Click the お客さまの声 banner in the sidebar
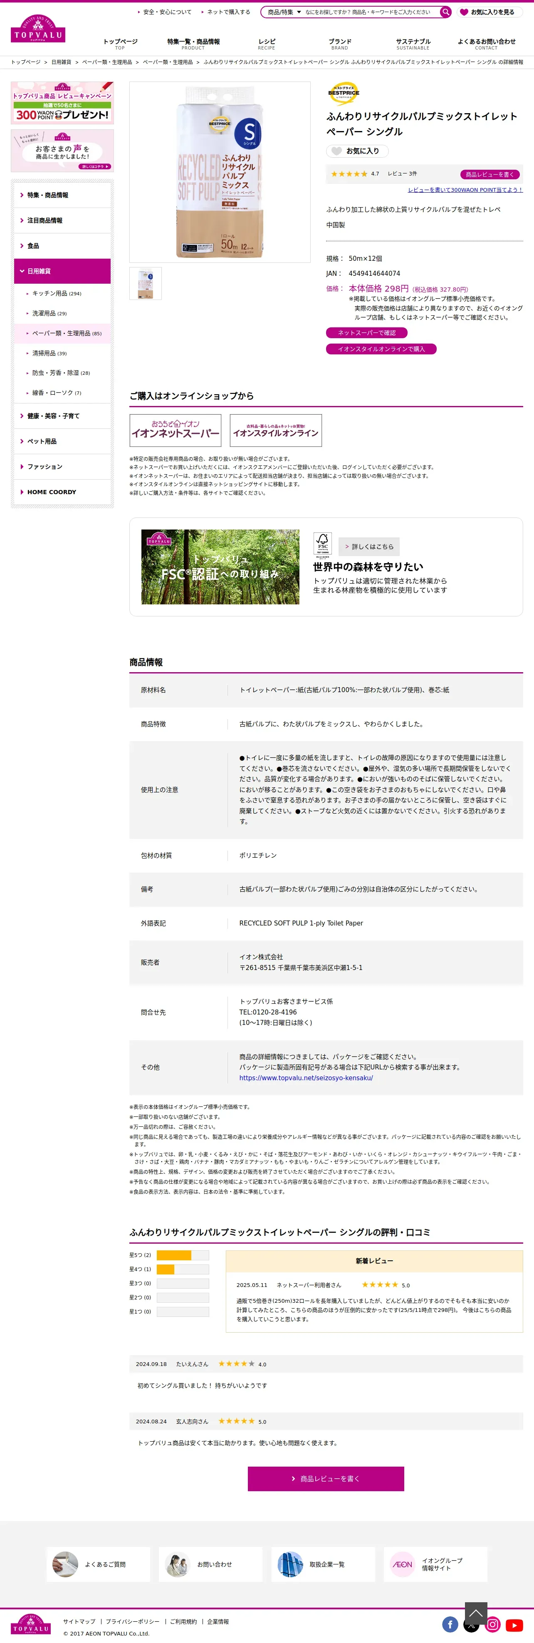The image size is (534, 1643). coord(62,151)
